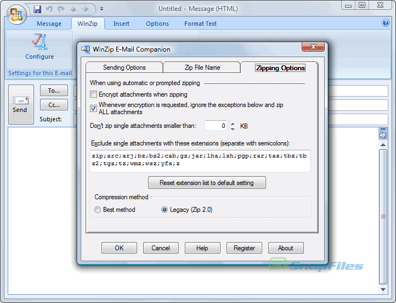Decrease the attachment size spinner value

[233, 128]
